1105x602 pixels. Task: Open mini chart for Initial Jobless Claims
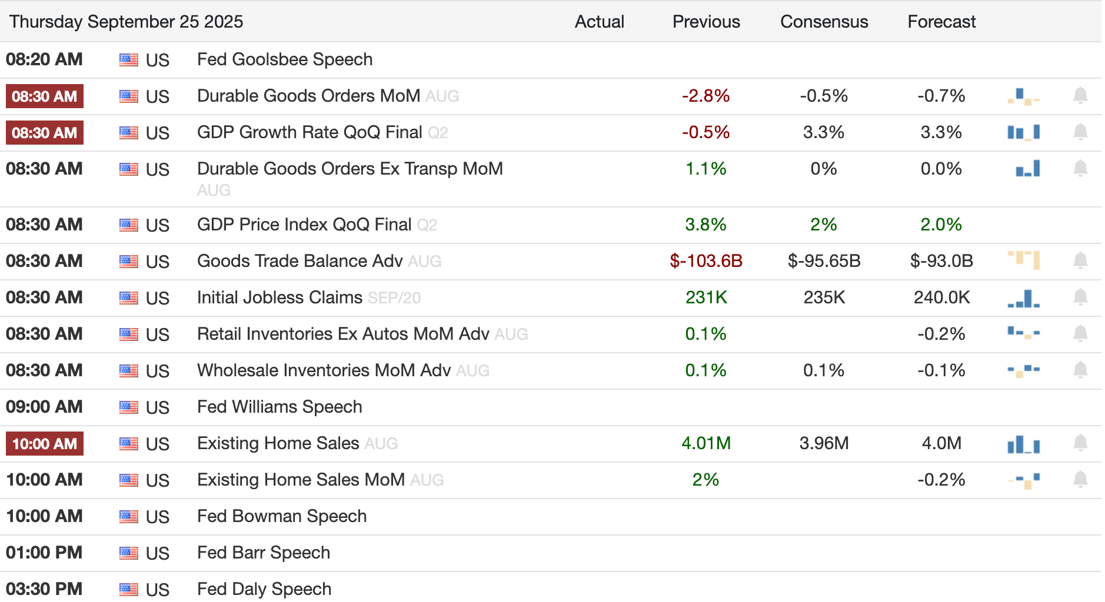[x=1024, y=298]
